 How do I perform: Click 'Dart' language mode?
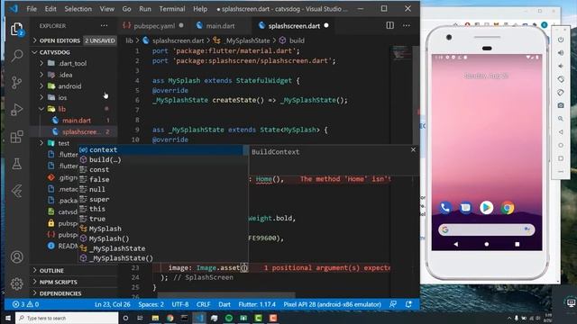pyautogui.click(x=224, y=304)
